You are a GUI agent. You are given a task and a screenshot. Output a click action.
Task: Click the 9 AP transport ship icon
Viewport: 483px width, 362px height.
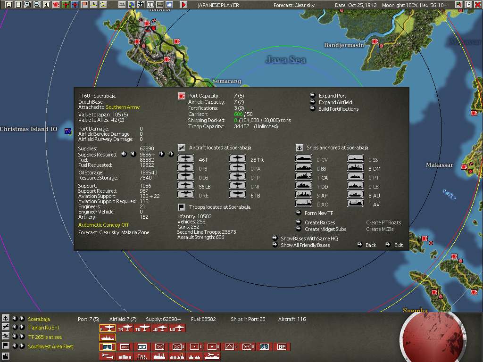(304, 195)
